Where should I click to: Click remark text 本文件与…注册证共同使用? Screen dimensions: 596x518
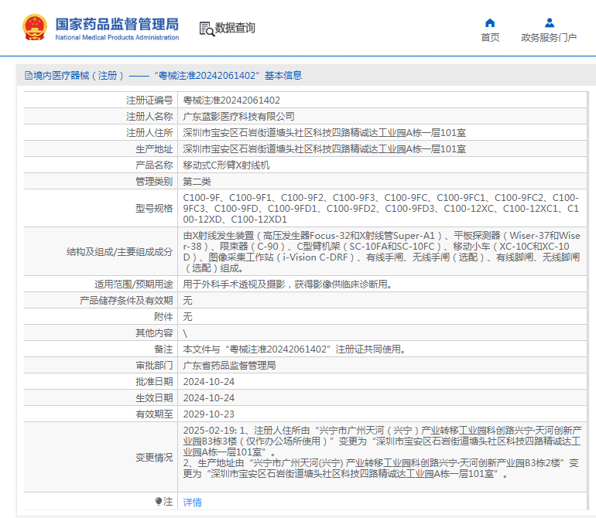click(294, 349)
